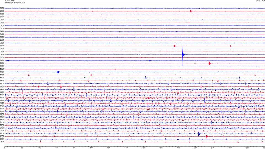Select the '16:30' row label

[2, 103]
